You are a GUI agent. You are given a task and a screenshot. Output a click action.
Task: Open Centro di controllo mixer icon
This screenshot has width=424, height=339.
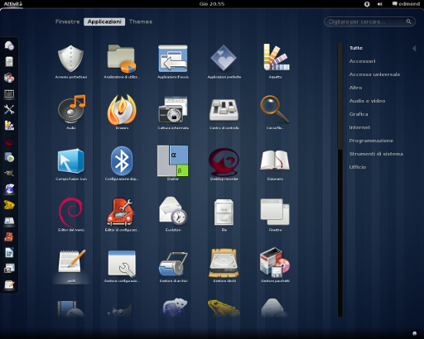click(224, 110)
